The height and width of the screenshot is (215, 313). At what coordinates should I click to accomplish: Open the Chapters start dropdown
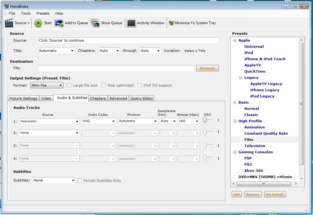click(x=109, y=51)
